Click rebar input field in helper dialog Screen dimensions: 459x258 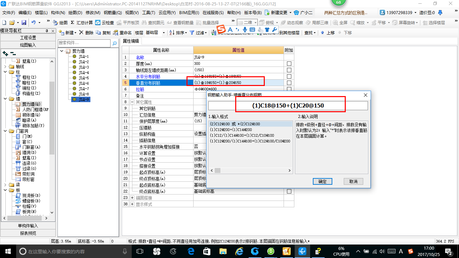point(288,105)
